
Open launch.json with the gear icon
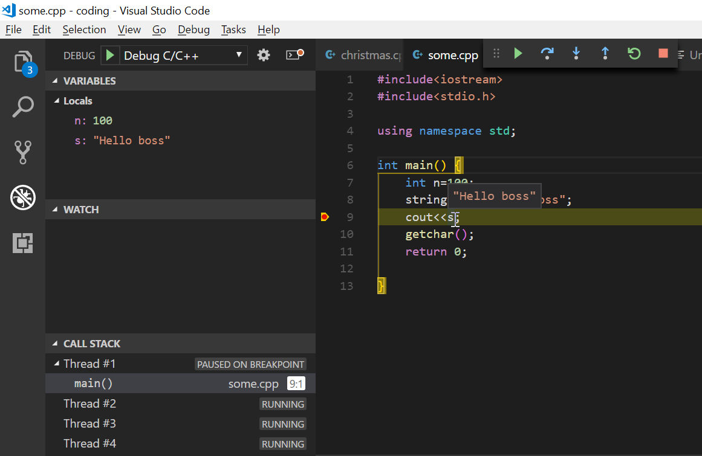point(264,56)
